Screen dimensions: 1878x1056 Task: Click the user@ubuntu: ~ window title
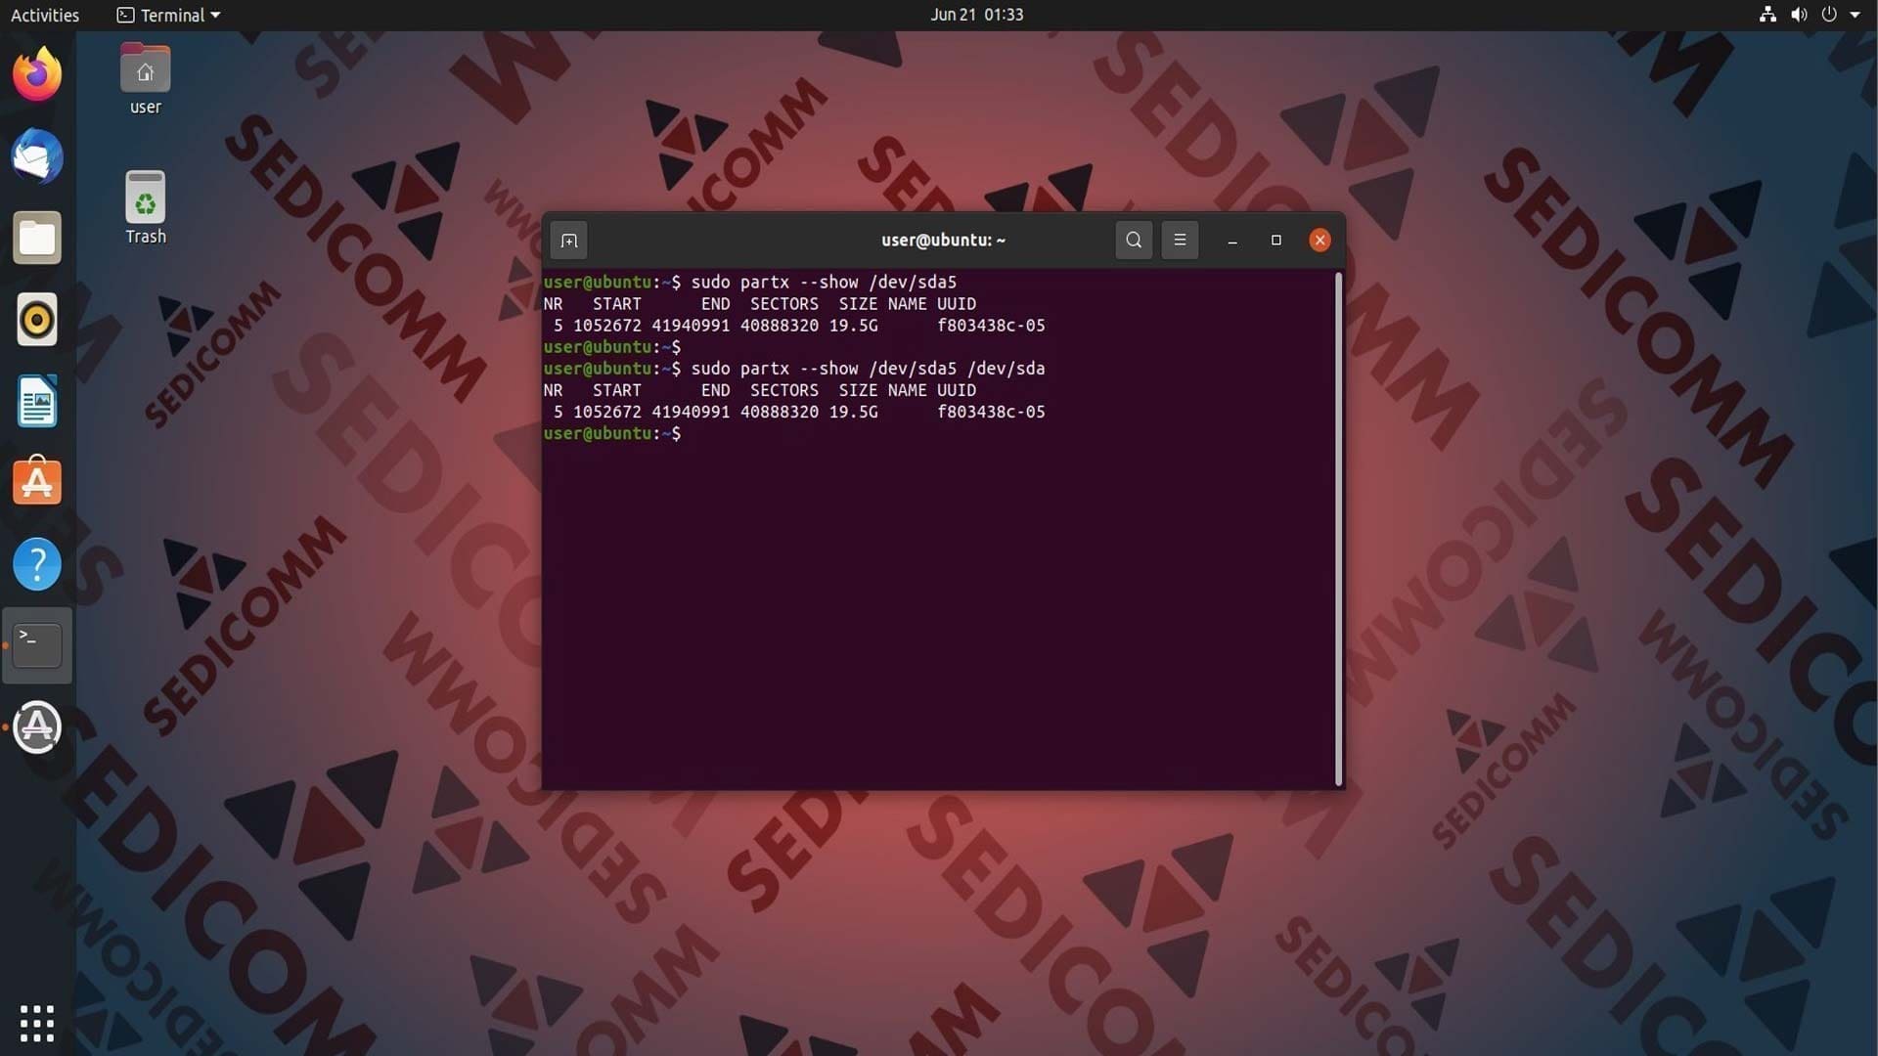coord(943,241)
